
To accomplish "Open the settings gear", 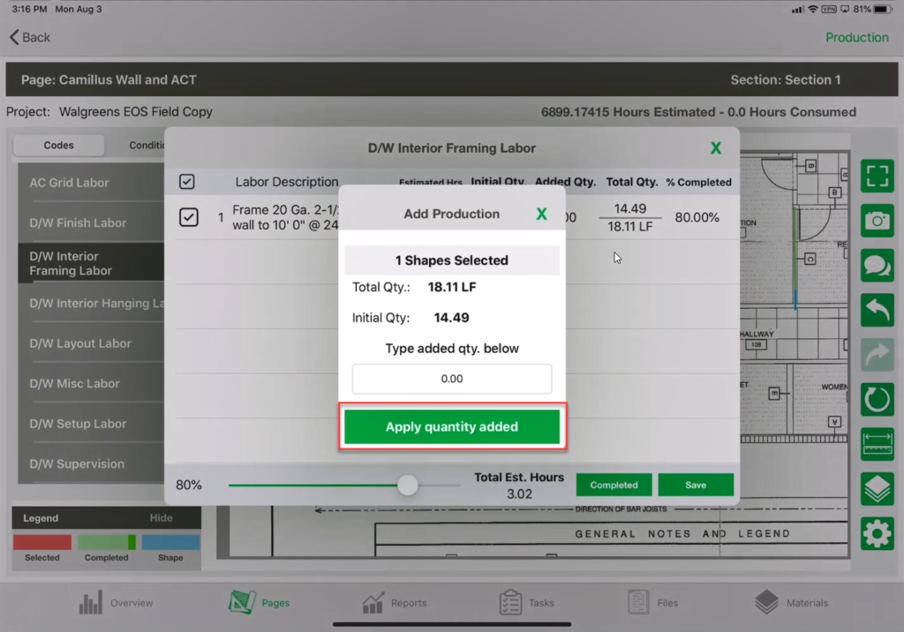I will [x=877, y=533].
